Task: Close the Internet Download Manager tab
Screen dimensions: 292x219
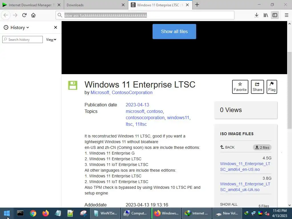Action: tap(59, 5)
